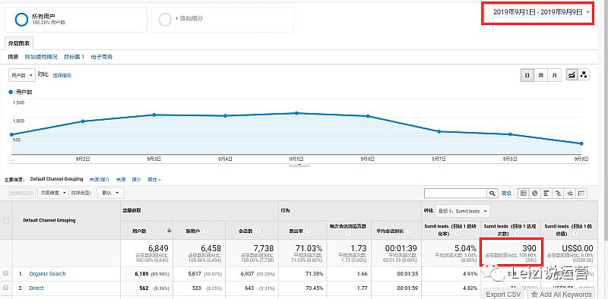
Task: Click the search magnifier icon
Action: tap(492, 193)
